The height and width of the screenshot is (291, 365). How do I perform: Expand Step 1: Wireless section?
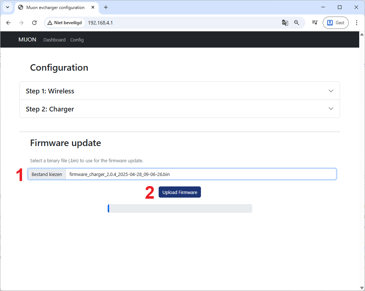tap(180, 91)
